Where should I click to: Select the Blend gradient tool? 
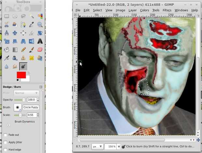click(x=15, y=50)
